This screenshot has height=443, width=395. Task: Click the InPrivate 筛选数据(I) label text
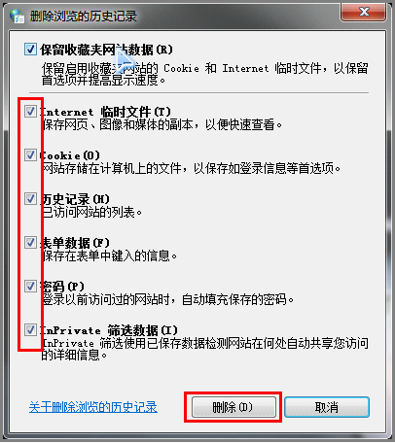pos(109,330)
